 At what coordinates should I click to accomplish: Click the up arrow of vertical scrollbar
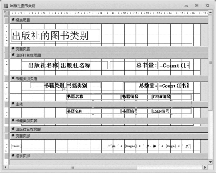210,12
